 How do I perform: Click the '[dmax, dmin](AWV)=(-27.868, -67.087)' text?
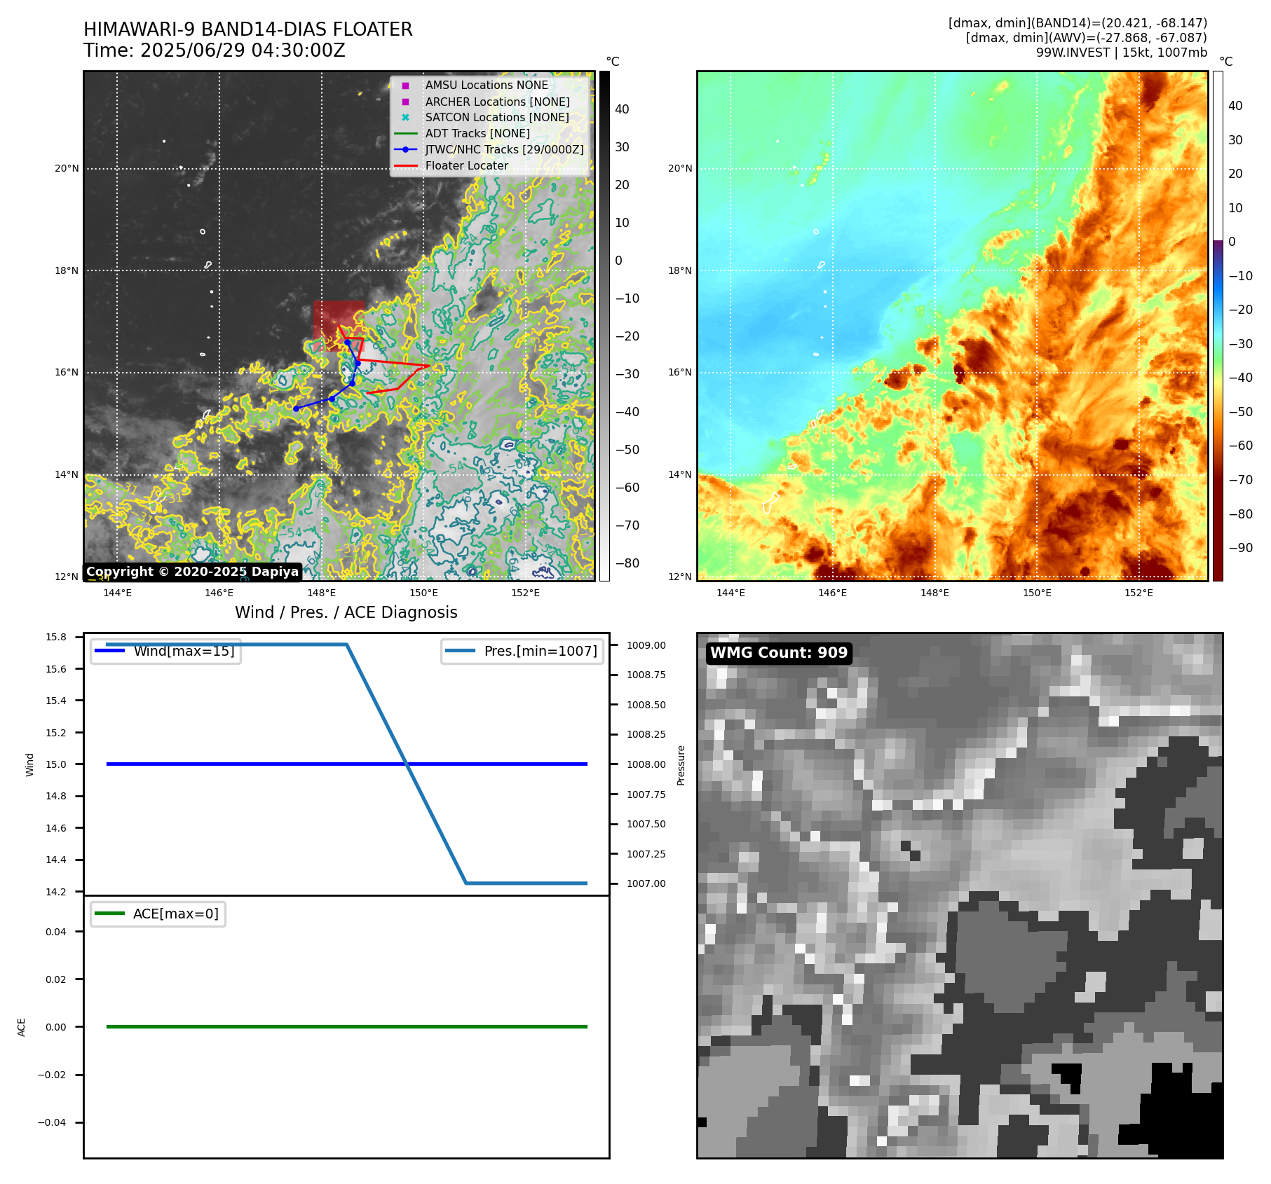(1086, 38)
